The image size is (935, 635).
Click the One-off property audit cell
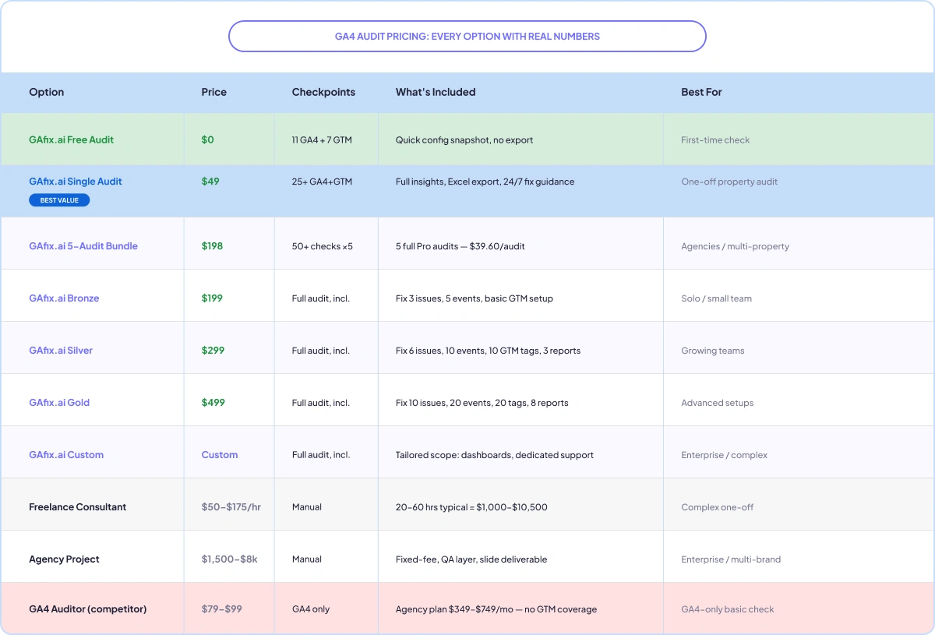pos(729,182)
